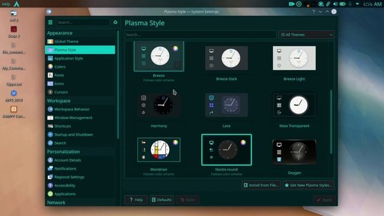Open the Dota 2 desktop icon
Viewport: 384px width, 216px height.
point(14,32)
